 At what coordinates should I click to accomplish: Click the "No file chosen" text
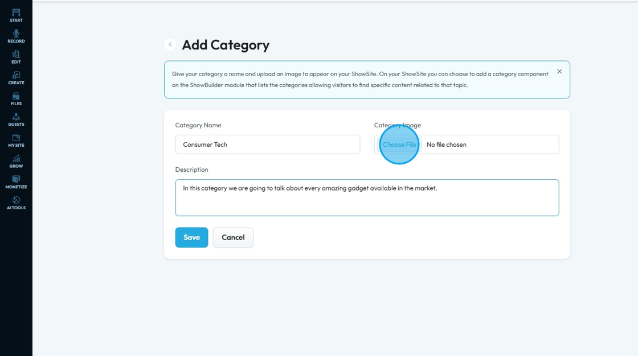pos(446,144)
